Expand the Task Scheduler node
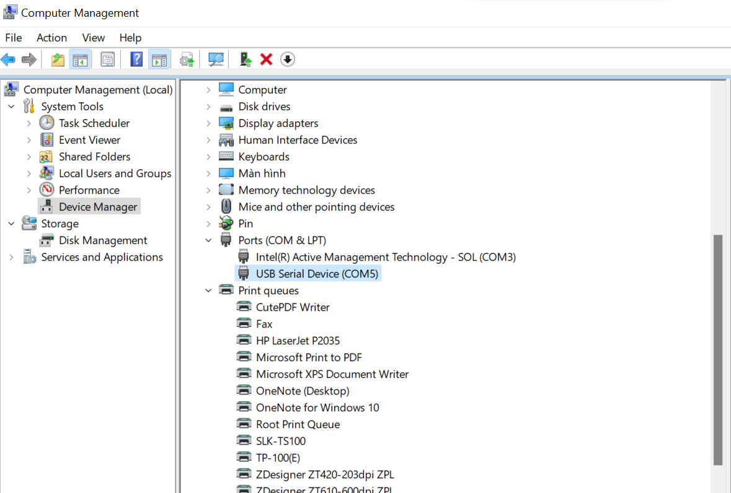Image resolution: width=731 pixels, height=493 pixels. click(29, 123)
